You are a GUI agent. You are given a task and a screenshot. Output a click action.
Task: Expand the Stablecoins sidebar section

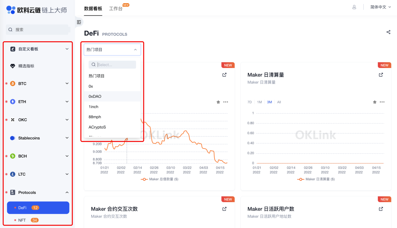tap(67, 138)
